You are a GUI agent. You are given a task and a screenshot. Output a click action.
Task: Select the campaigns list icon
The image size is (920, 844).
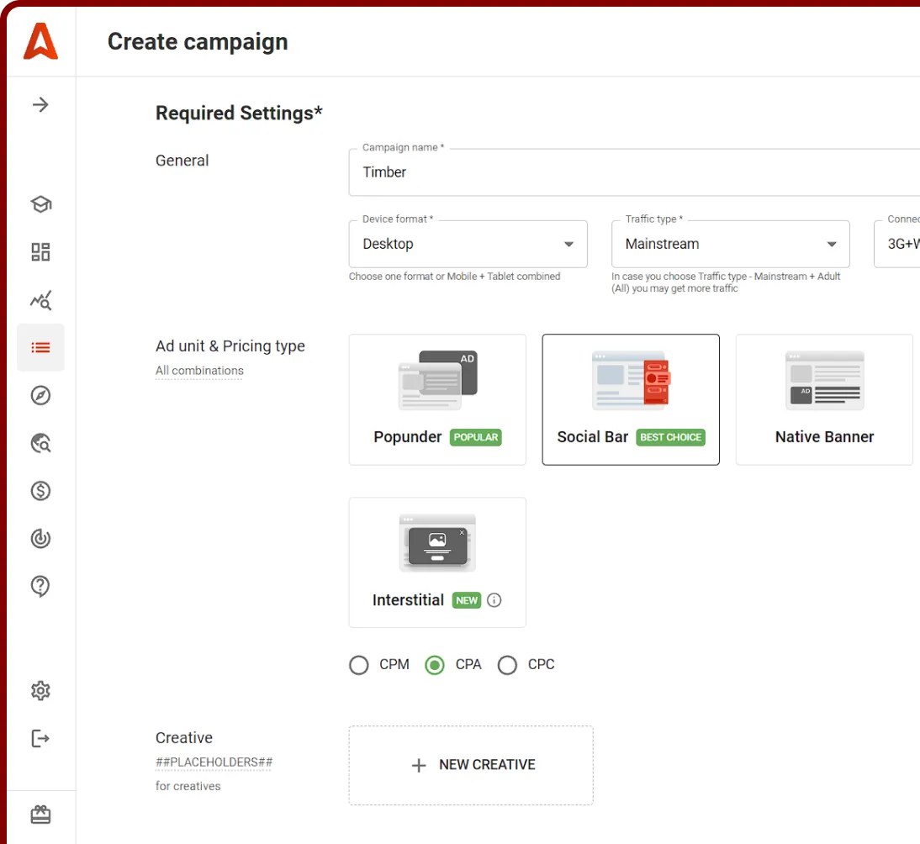(x=40, y=347)
